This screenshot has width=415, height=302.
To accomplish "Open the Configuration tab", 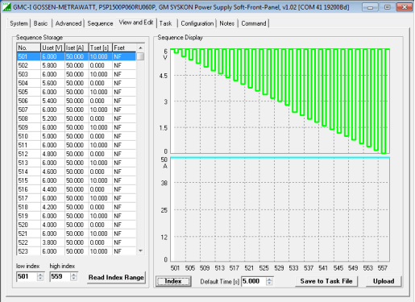I will (197, 23).
